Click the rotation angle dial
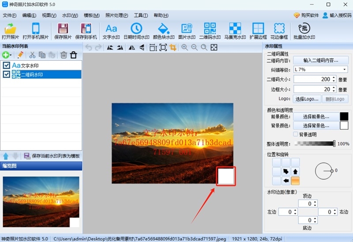The image size is (353, 242). tap(323, 171)
